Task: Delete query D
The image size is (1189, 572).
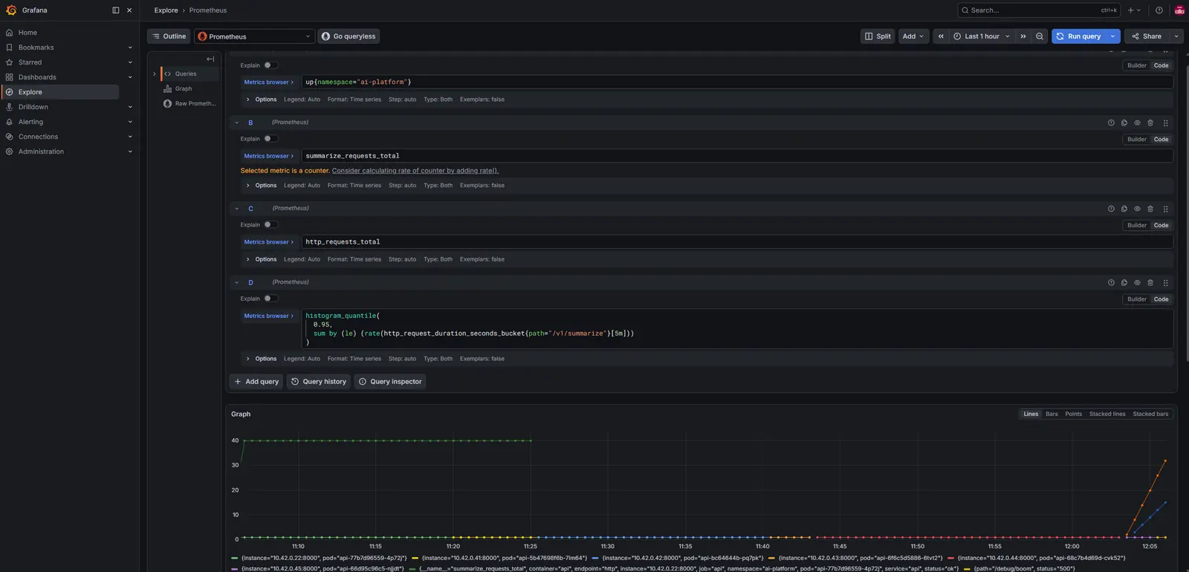Action: pos(1150,282)
